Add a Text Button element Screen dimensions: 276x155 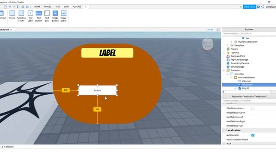(x=38, y=16)
